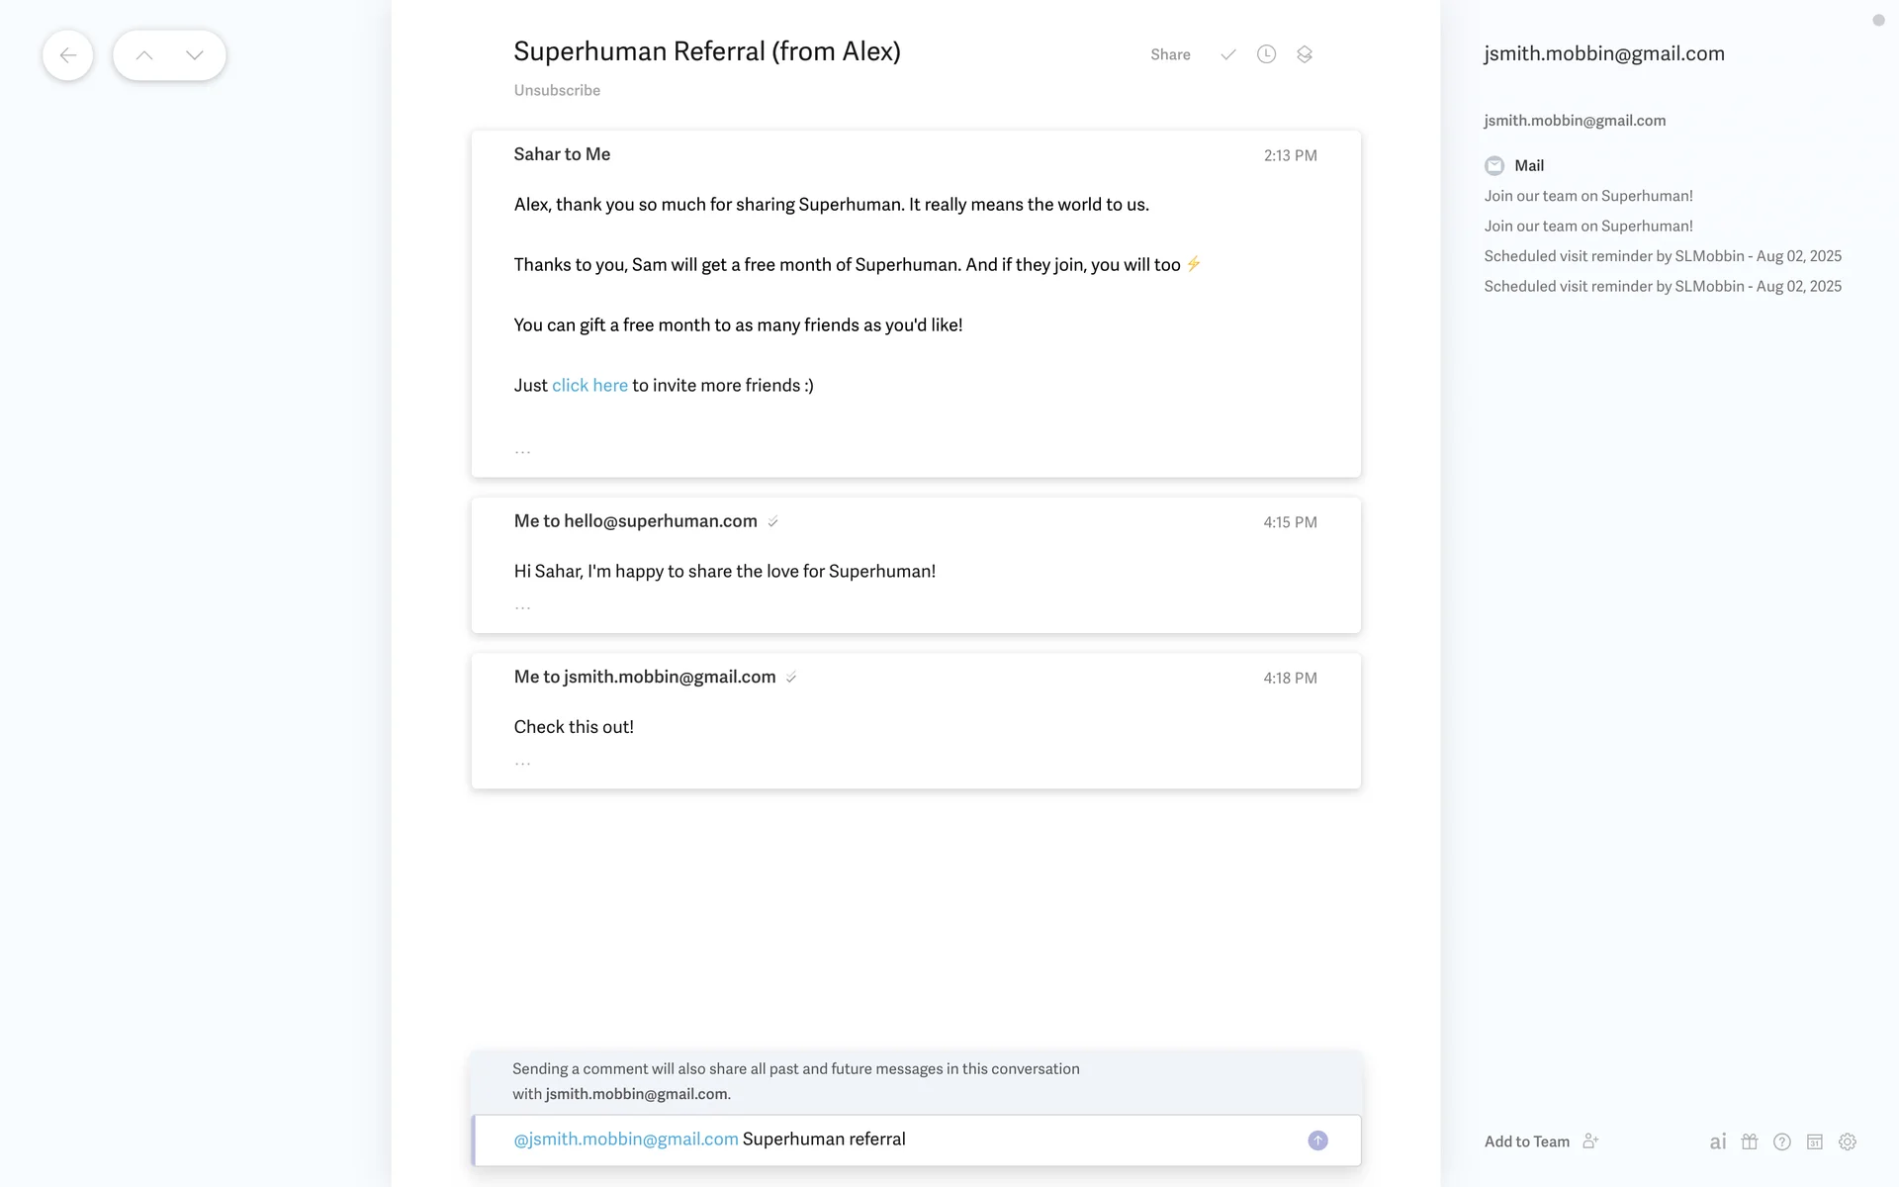The width and height of the screenshot is (1899, 1187).
Task: Open the remind me clock icon
Action: point(1266,54)
